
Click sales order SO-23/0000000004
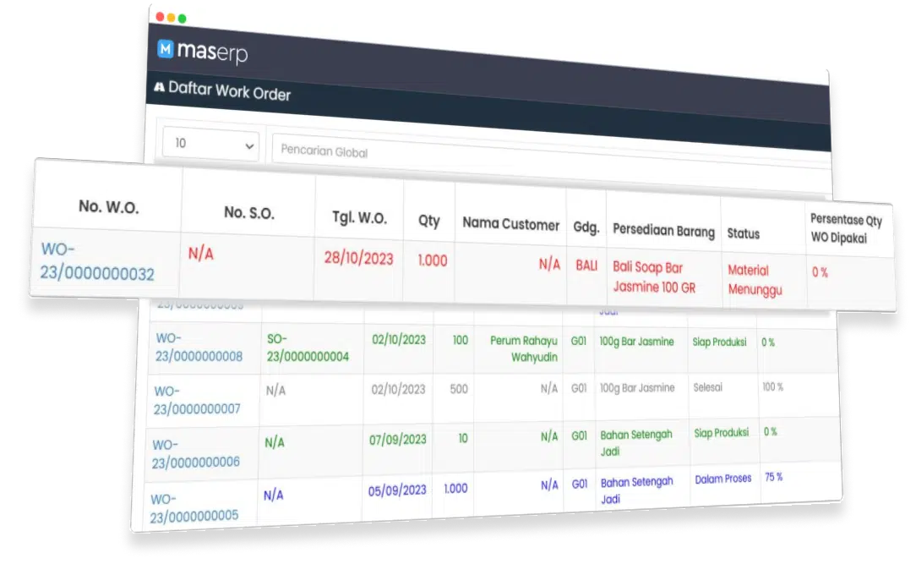point(308,348)
